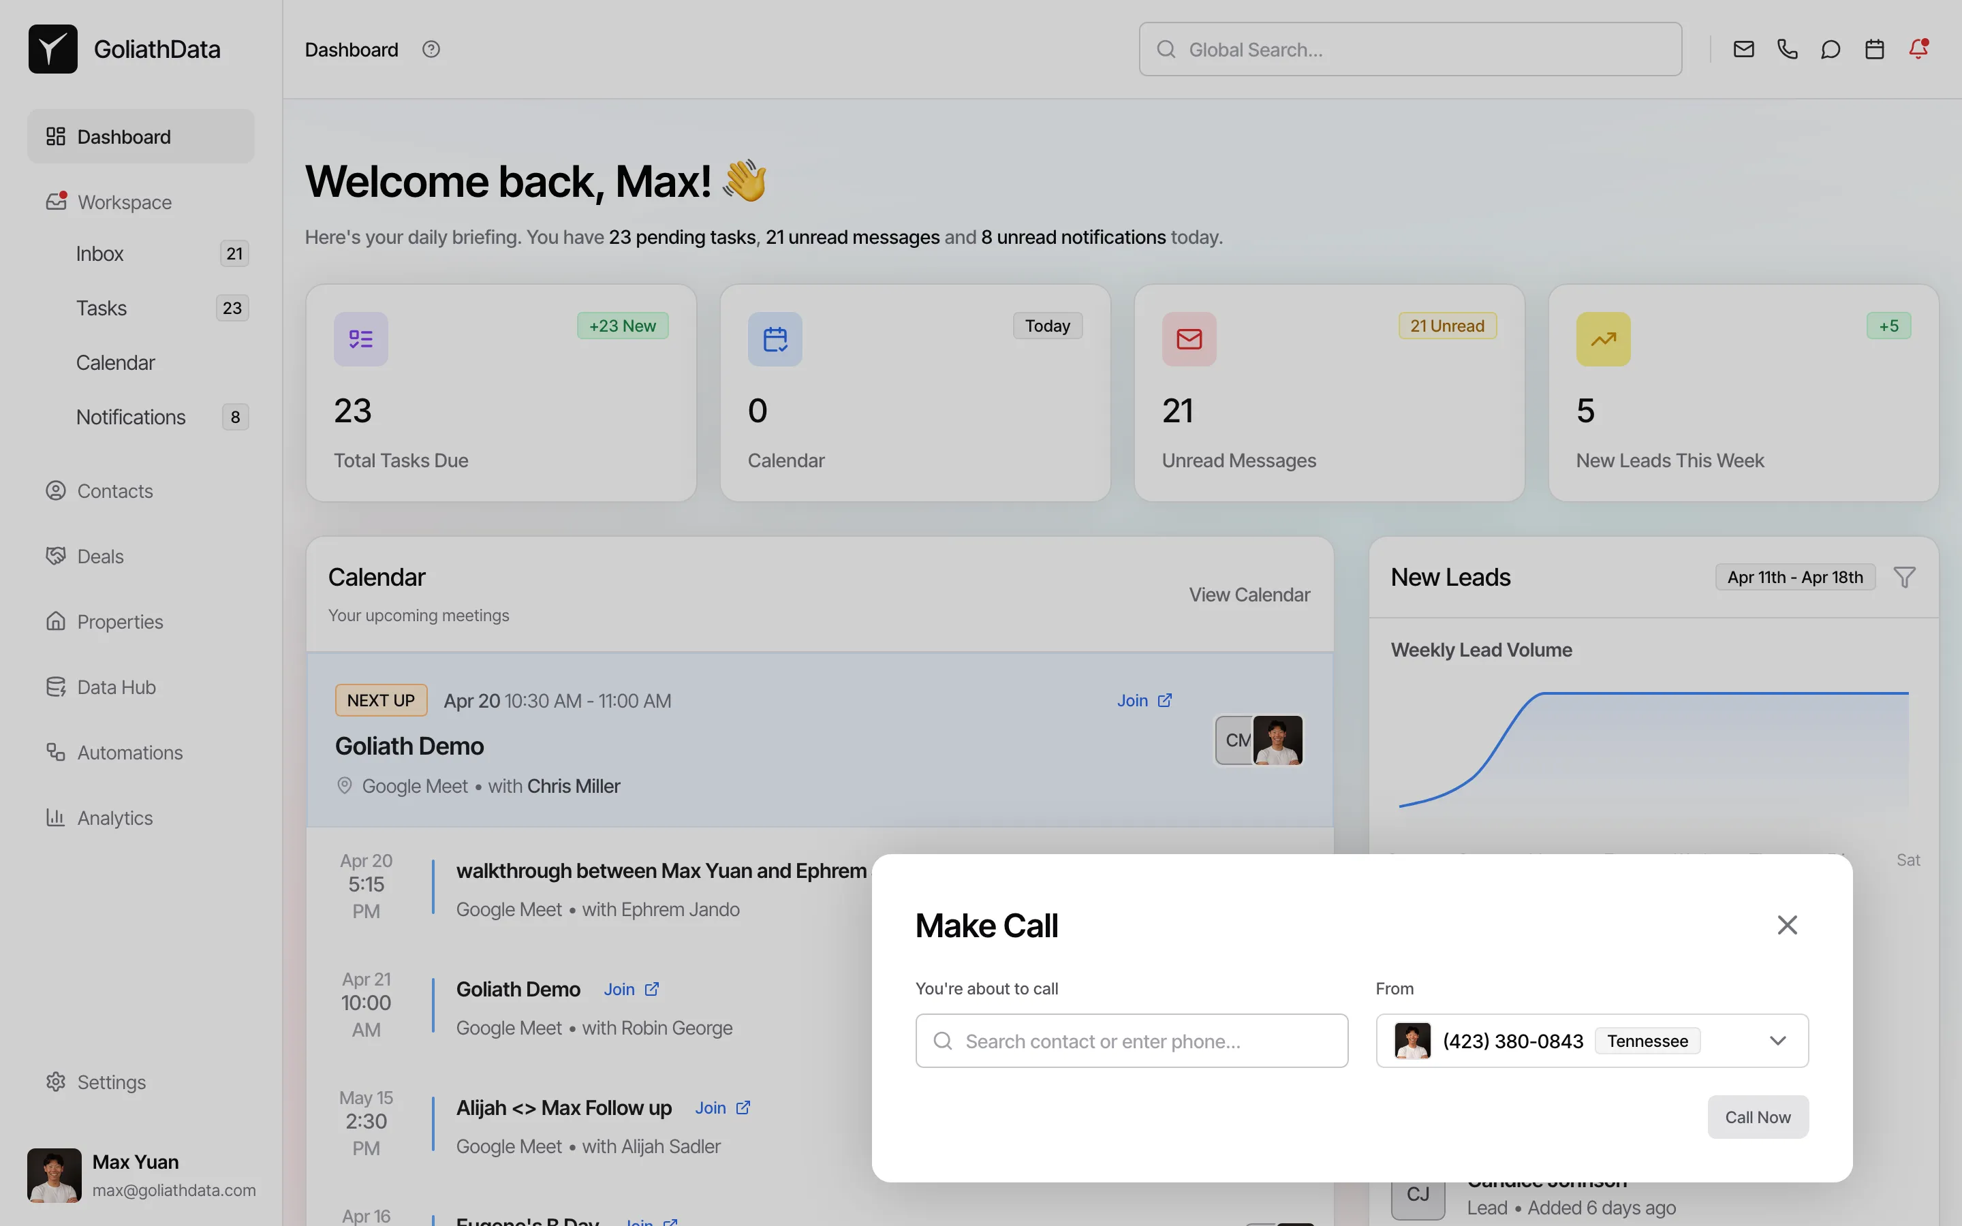Image resolution: width=1962 pixels, height=1226 pixels.
Task: Open the Apr 11th - Apr 18th date range
Action: point(1795,578)
